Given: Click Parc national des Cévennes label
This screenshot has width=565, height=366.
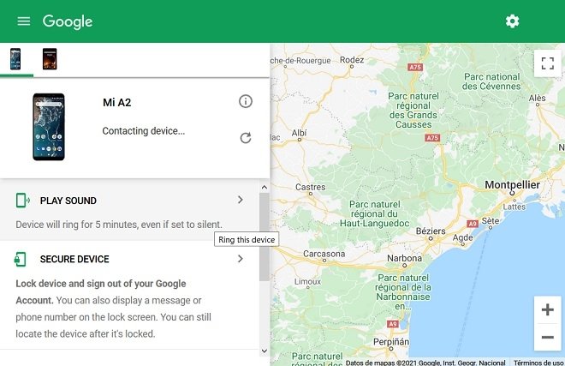Looking at the screenshot, I should (491, 81).
